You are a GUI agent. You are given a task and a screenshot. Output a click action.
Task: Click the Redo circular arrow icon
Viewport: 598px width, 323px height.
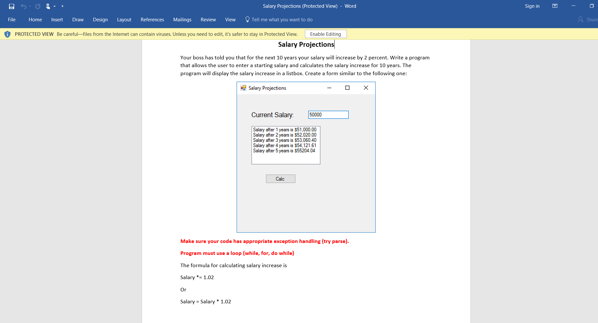(x=38, y=6)
